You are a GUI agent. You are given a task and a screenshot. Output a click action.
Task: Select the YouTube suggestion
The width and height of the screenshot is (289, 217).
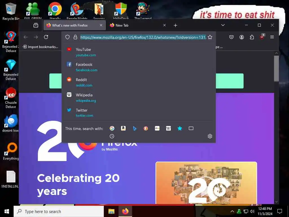[139, 52]
